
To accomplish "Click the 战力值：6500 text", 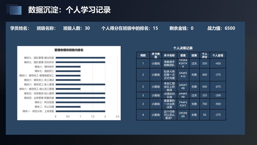I will click(221, 28).
